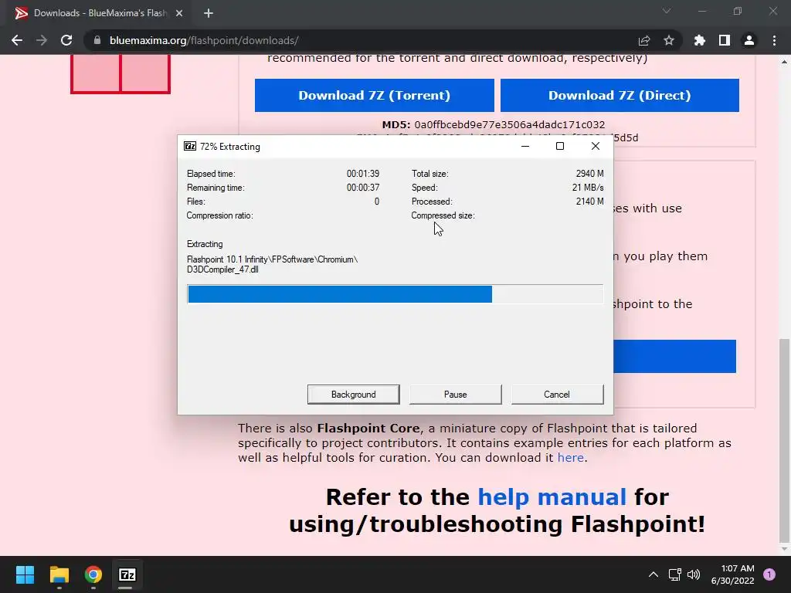Close the Downloads - BlueMaxima tab

(x=179, y=13)
